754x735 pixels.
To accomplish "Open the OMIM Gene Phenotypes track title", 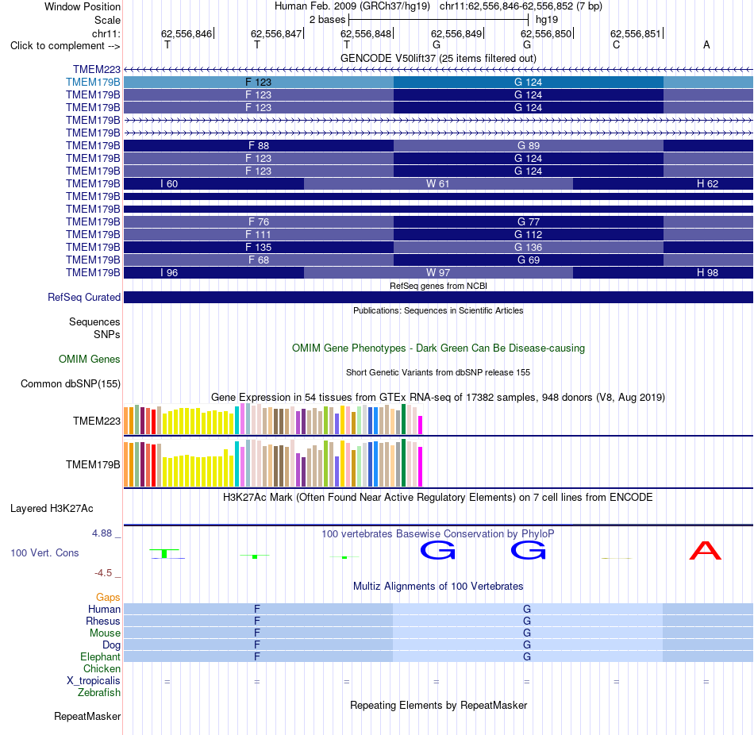I will [x=438, y=348].
